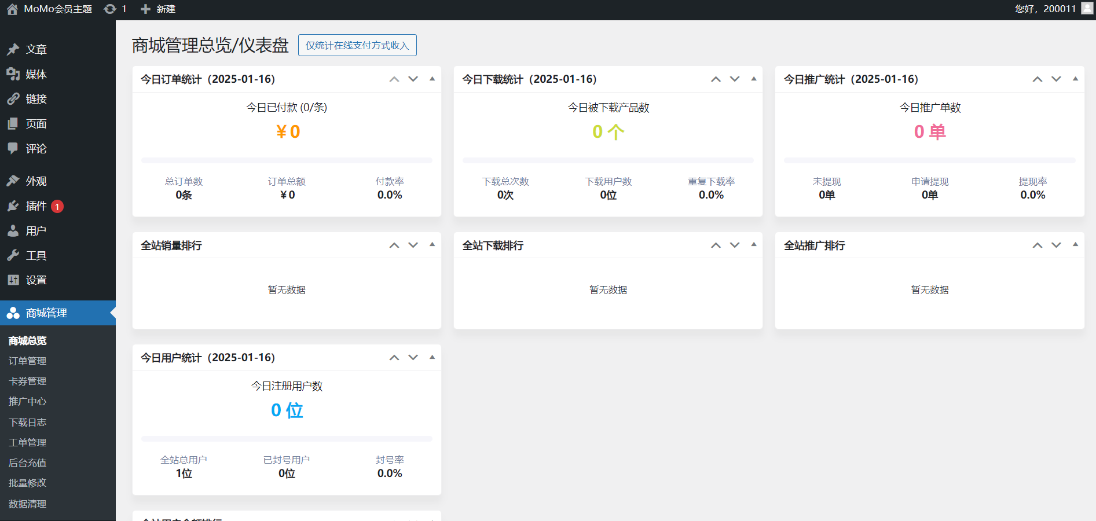Screen dimensions: 1096x521
Task: Click the pin icon next to 文章
Action: click(x=13, y=50)
